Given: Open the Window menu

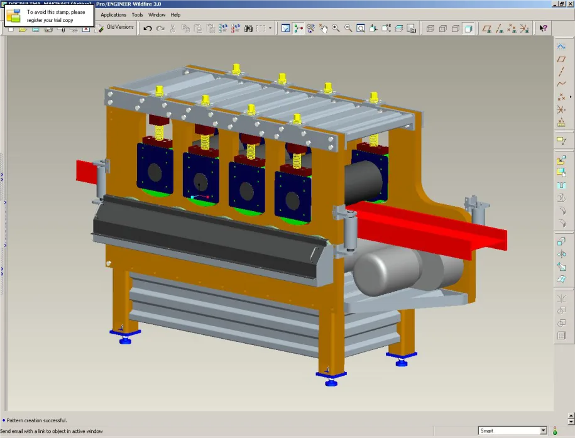Looking at the screenshot, I should [156, 15].
